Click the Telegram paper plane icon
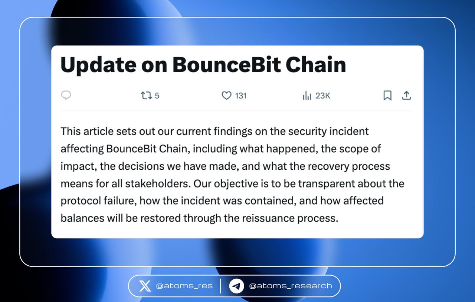This screenshot has width=475, height=302. pos(236,286)
